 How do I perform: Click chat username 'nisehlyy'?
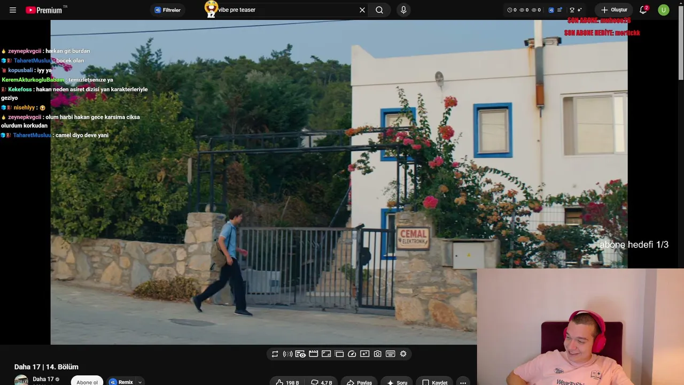(x=24, y=107)
